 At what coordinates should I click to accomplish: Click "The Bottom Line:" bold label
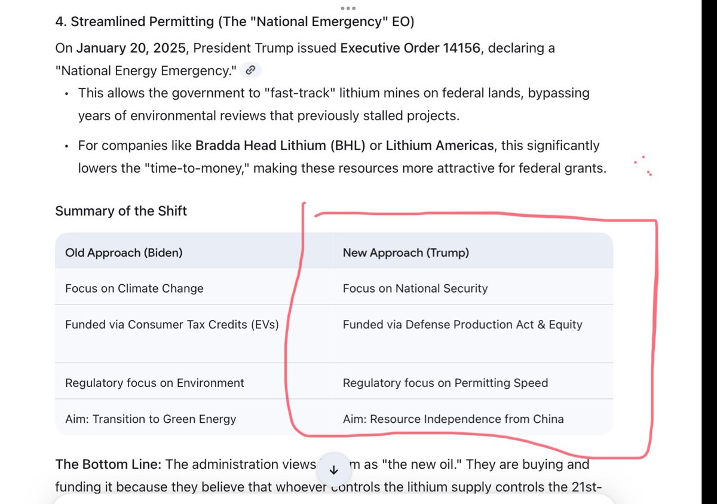108,465
